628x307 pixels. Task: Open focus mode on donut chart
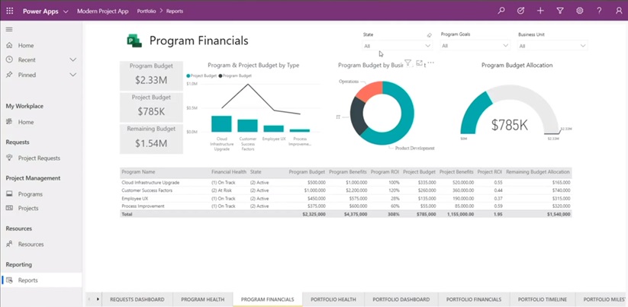420,62
